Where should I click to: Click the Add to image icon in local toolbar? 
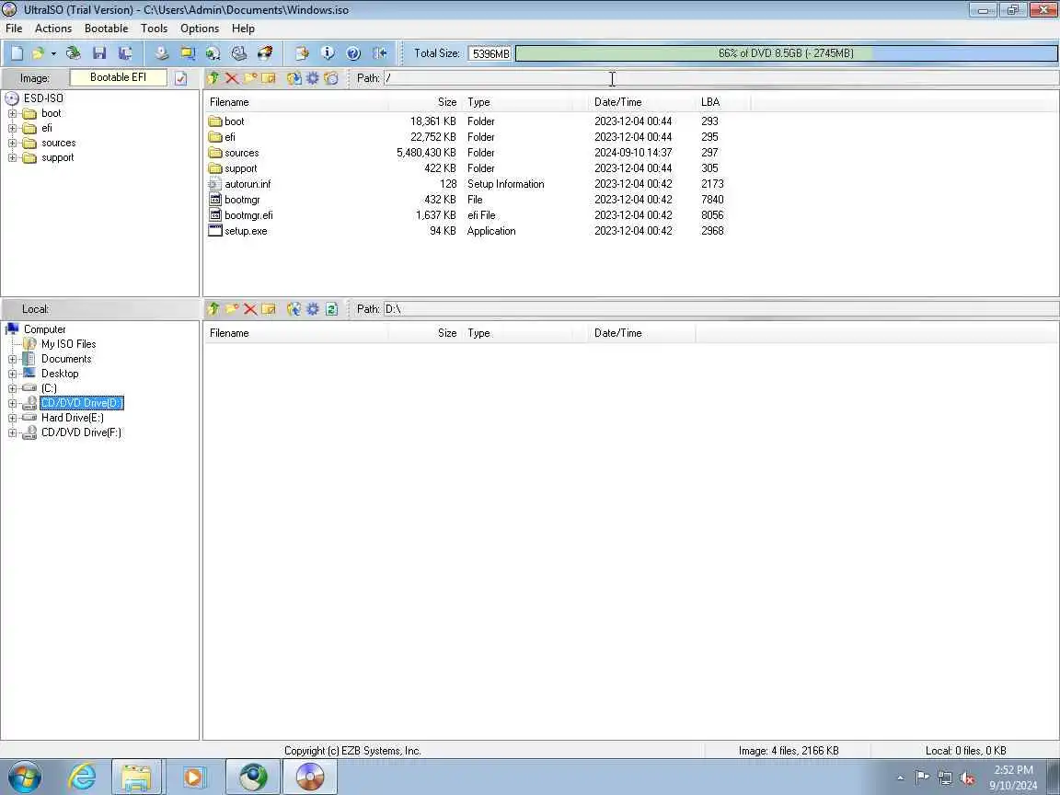pyautogui.click(x=294, y=309)
